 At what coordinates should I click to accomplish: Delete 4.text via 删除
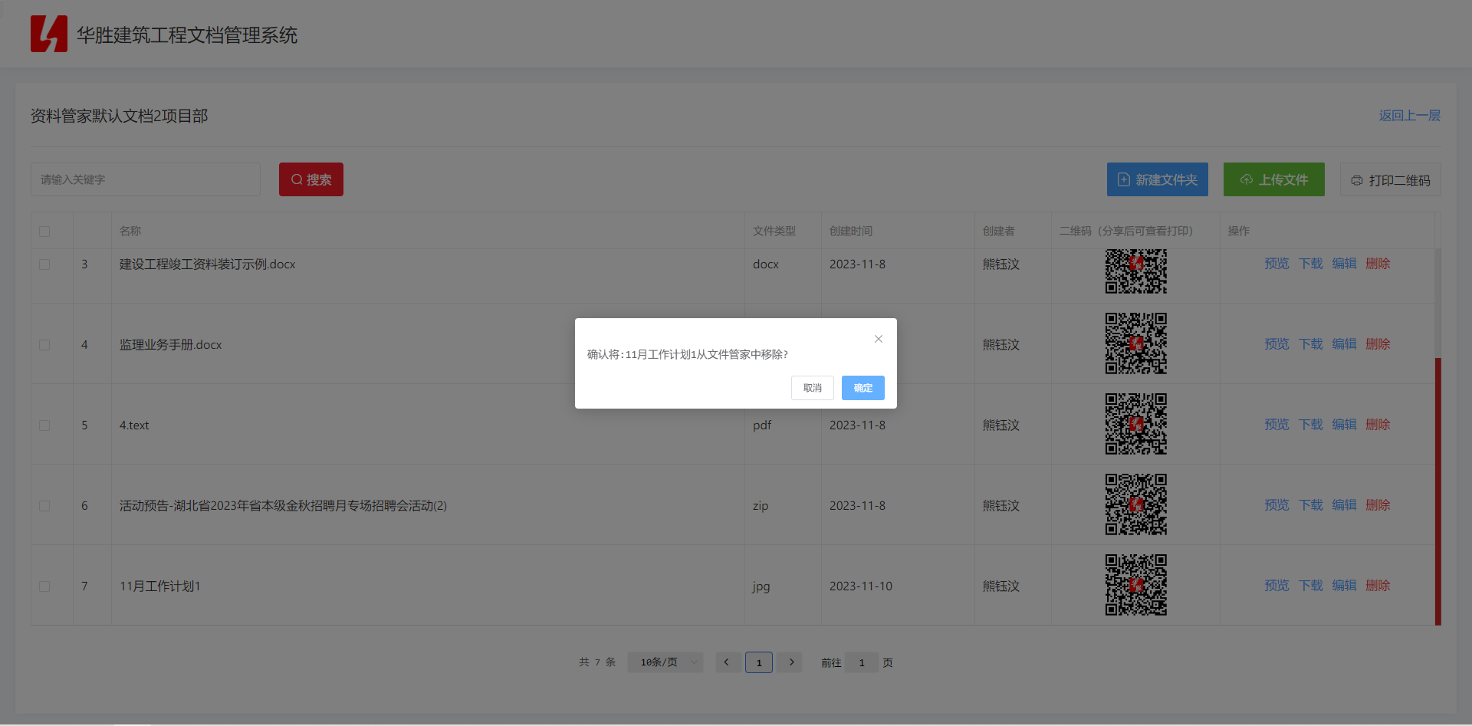click(1378, 425)
